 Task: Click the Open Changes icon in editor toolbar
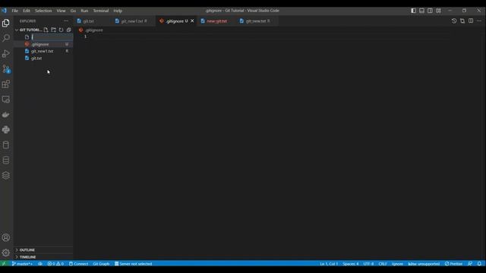click(462, 20)
